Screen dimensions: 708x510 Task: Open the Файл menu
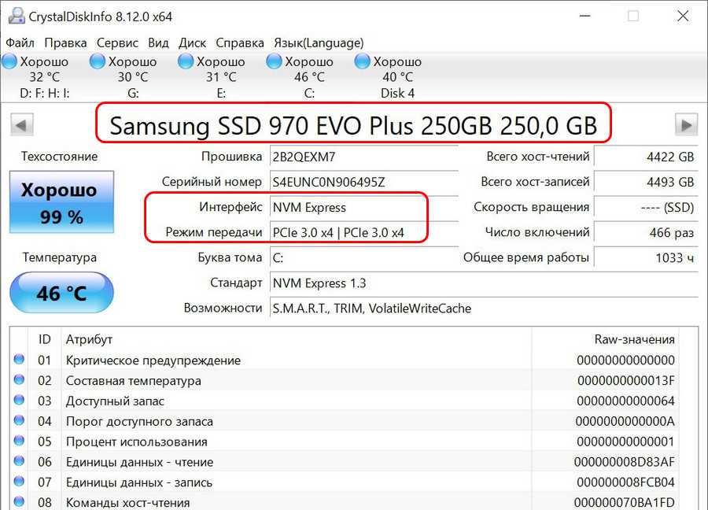[x=20, y=43]
